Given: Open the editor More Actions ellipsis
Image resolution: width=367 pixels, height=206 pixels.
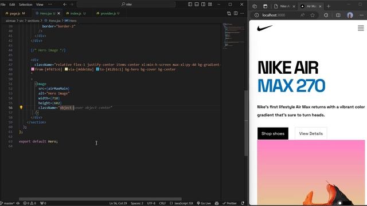Looking at the screenshot, I should tap(242, 14).
